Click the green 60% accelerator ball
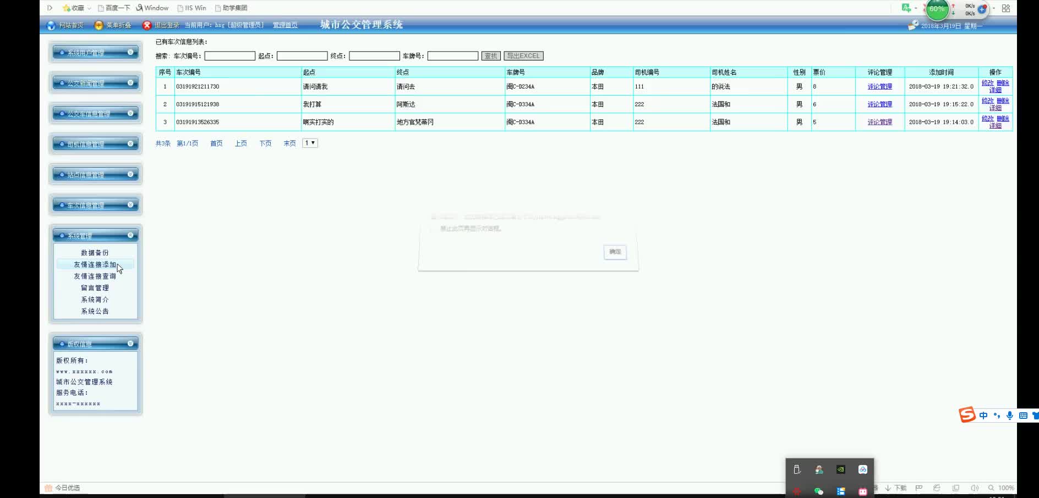1039x498 pixels. 937,9
